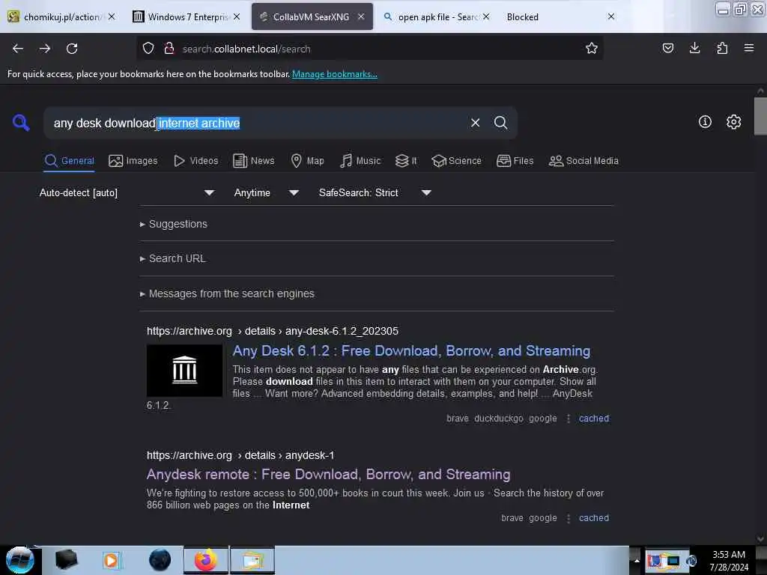Select the It search category
This screenshot has width=767, height=575.
tap(406, 160)
